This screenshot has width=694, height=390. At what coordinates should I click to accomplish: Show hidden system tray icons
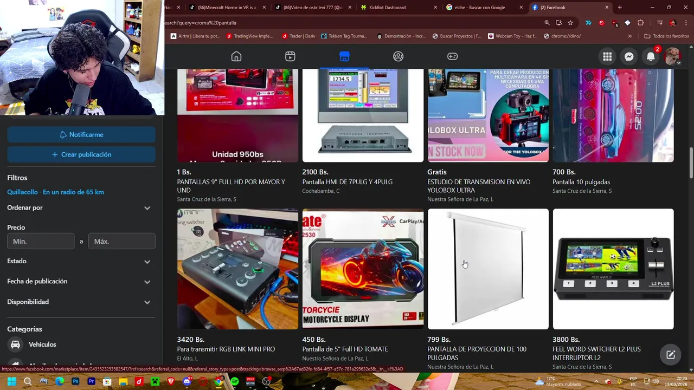click(x=596, y=381)
